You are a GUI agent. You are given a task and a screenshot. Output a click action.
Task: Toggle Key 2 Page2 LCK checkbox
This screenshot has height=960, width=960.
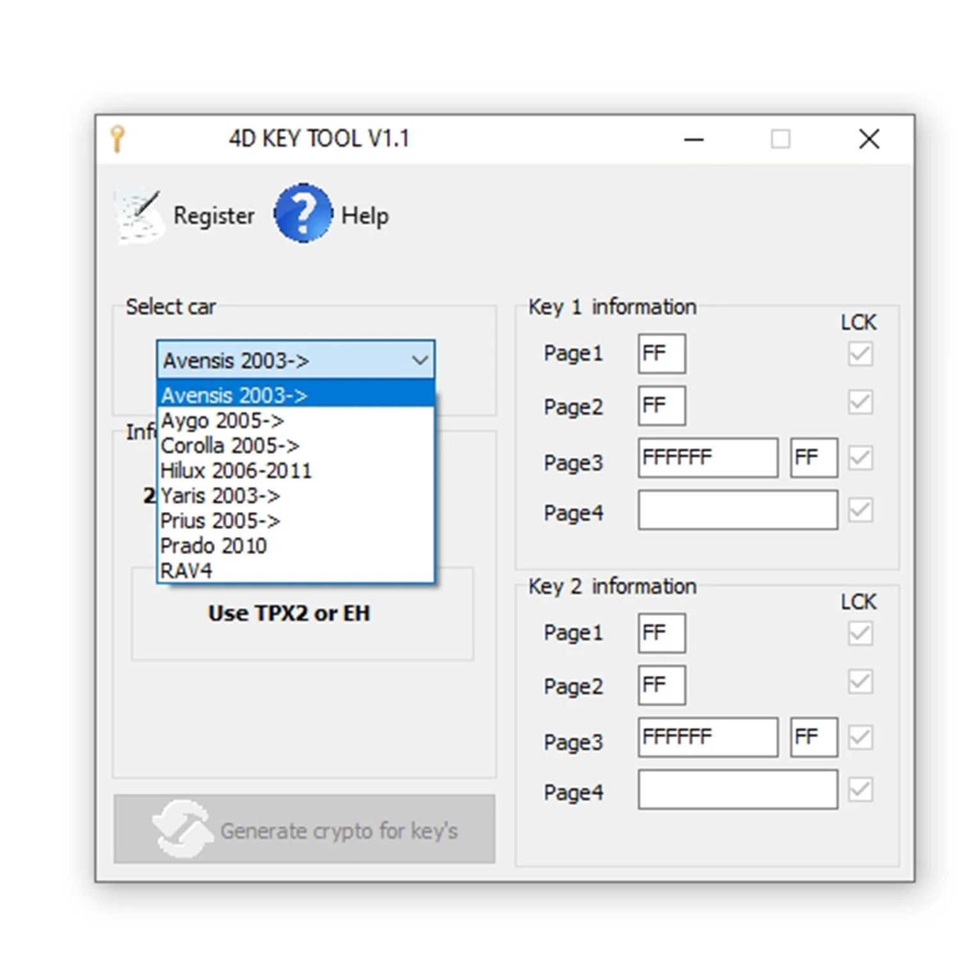pyautogui.click(x=860, y=682)
